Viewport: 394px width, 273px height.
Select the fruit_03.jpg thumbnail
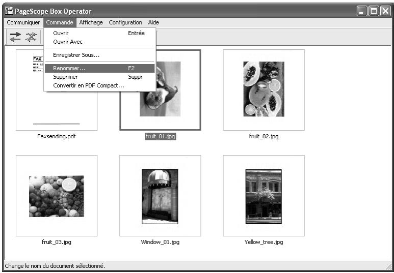(57, 196)
